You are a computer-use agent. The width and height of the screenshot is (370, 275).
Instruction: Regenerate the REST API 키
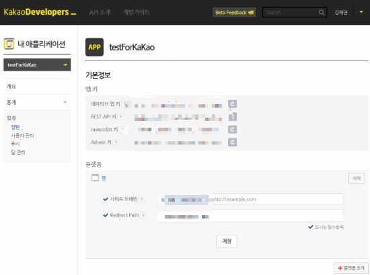click(233, 117)
